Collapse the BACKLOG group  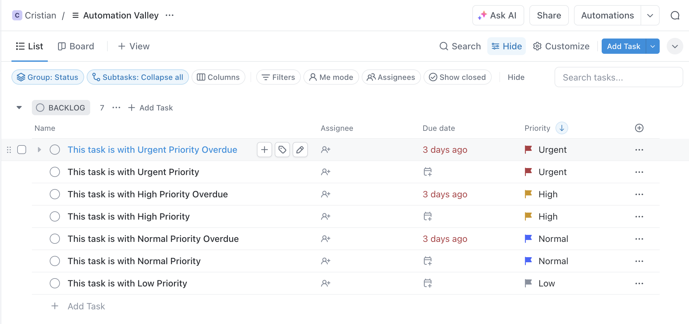19,108
